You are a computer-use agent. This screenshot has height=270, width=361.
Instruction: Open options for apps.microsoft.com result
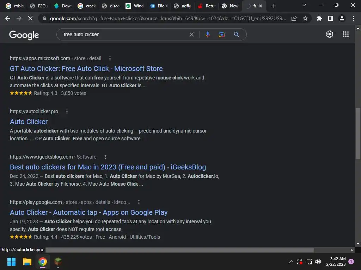[x=110, y=58]
